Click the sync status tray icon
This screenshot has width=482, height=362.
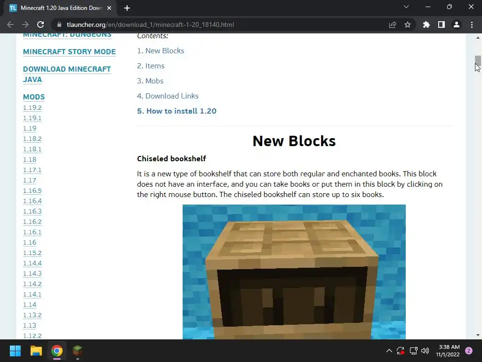point(401,351)
